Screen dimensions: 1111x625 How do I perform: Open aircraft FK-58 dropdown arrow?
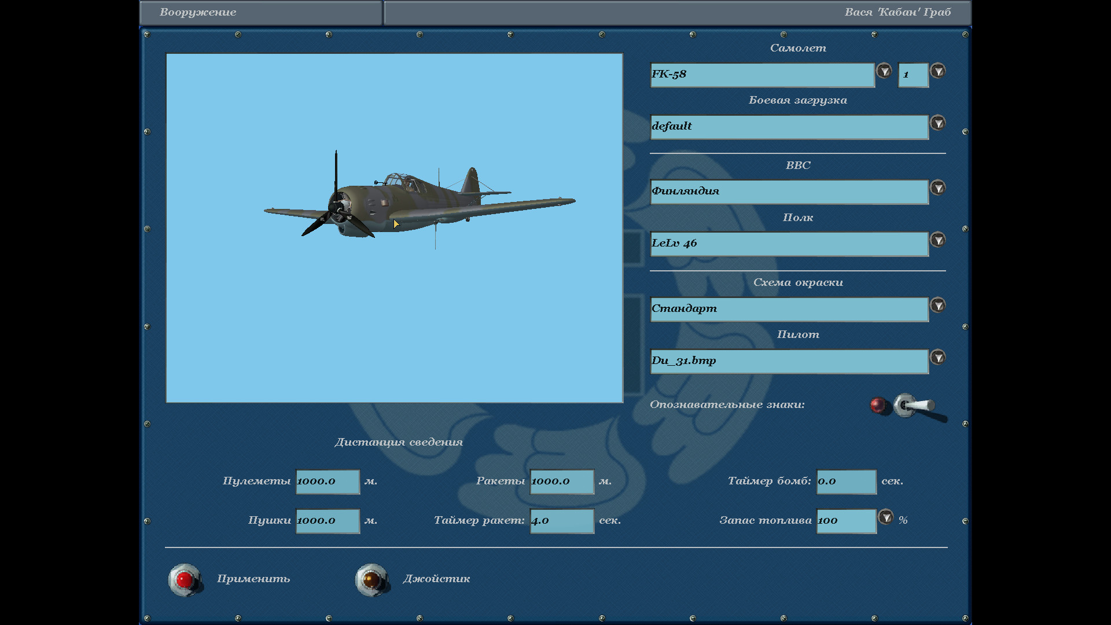(x=884, y=71)
